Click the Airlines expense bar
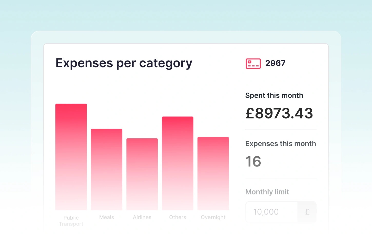372x236 pixels. point(142,174)
